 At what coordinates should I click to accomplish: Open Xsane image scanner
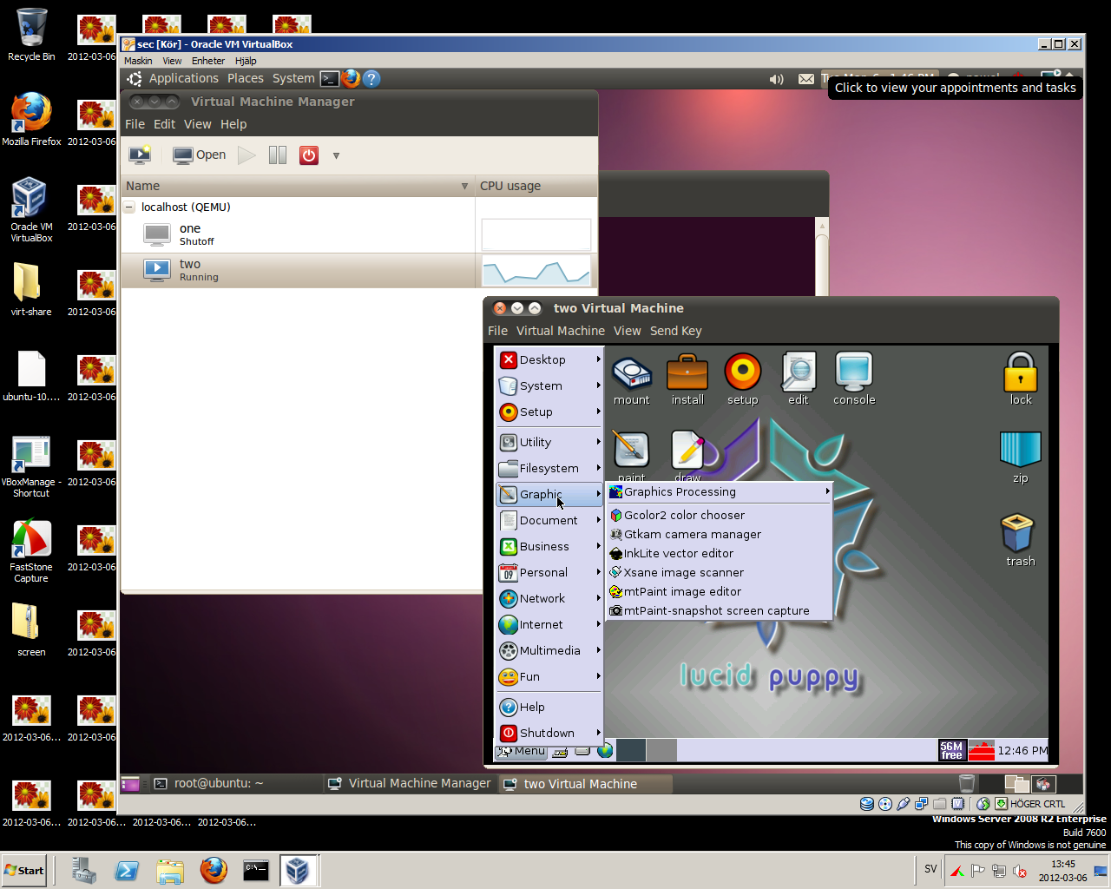719,572
